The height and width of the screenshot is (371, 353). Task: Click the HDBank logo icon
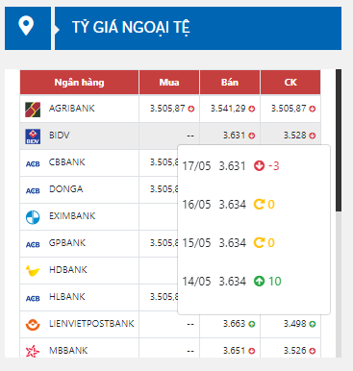(33, 271)
